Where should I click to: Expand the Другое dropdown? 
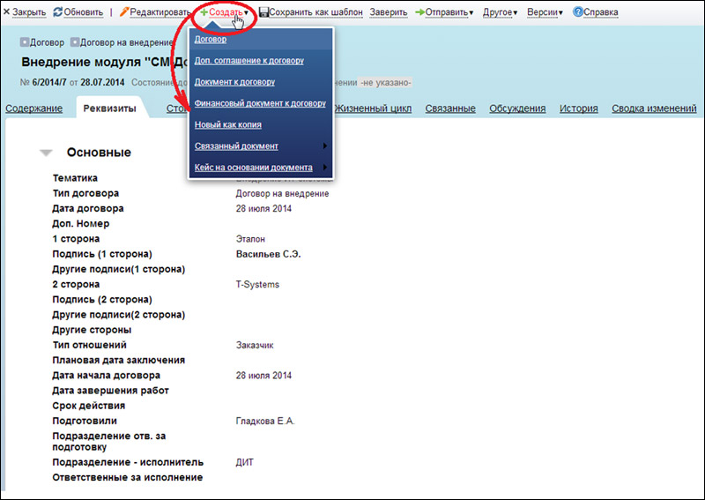pyautogui.click(x=500, y=12)
